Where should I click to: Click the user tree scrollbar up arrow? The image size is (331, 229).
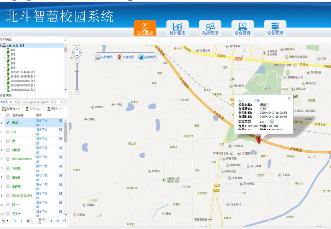(66, 46)
